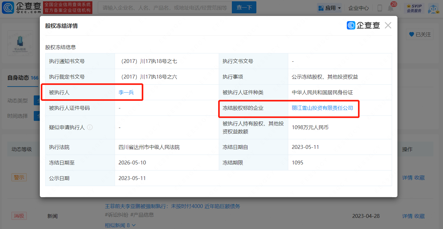Select the text 公示冻结股权、其他投资权益
Image resolution: width=443 pixels, height=229 pixels.
(325, 77)
